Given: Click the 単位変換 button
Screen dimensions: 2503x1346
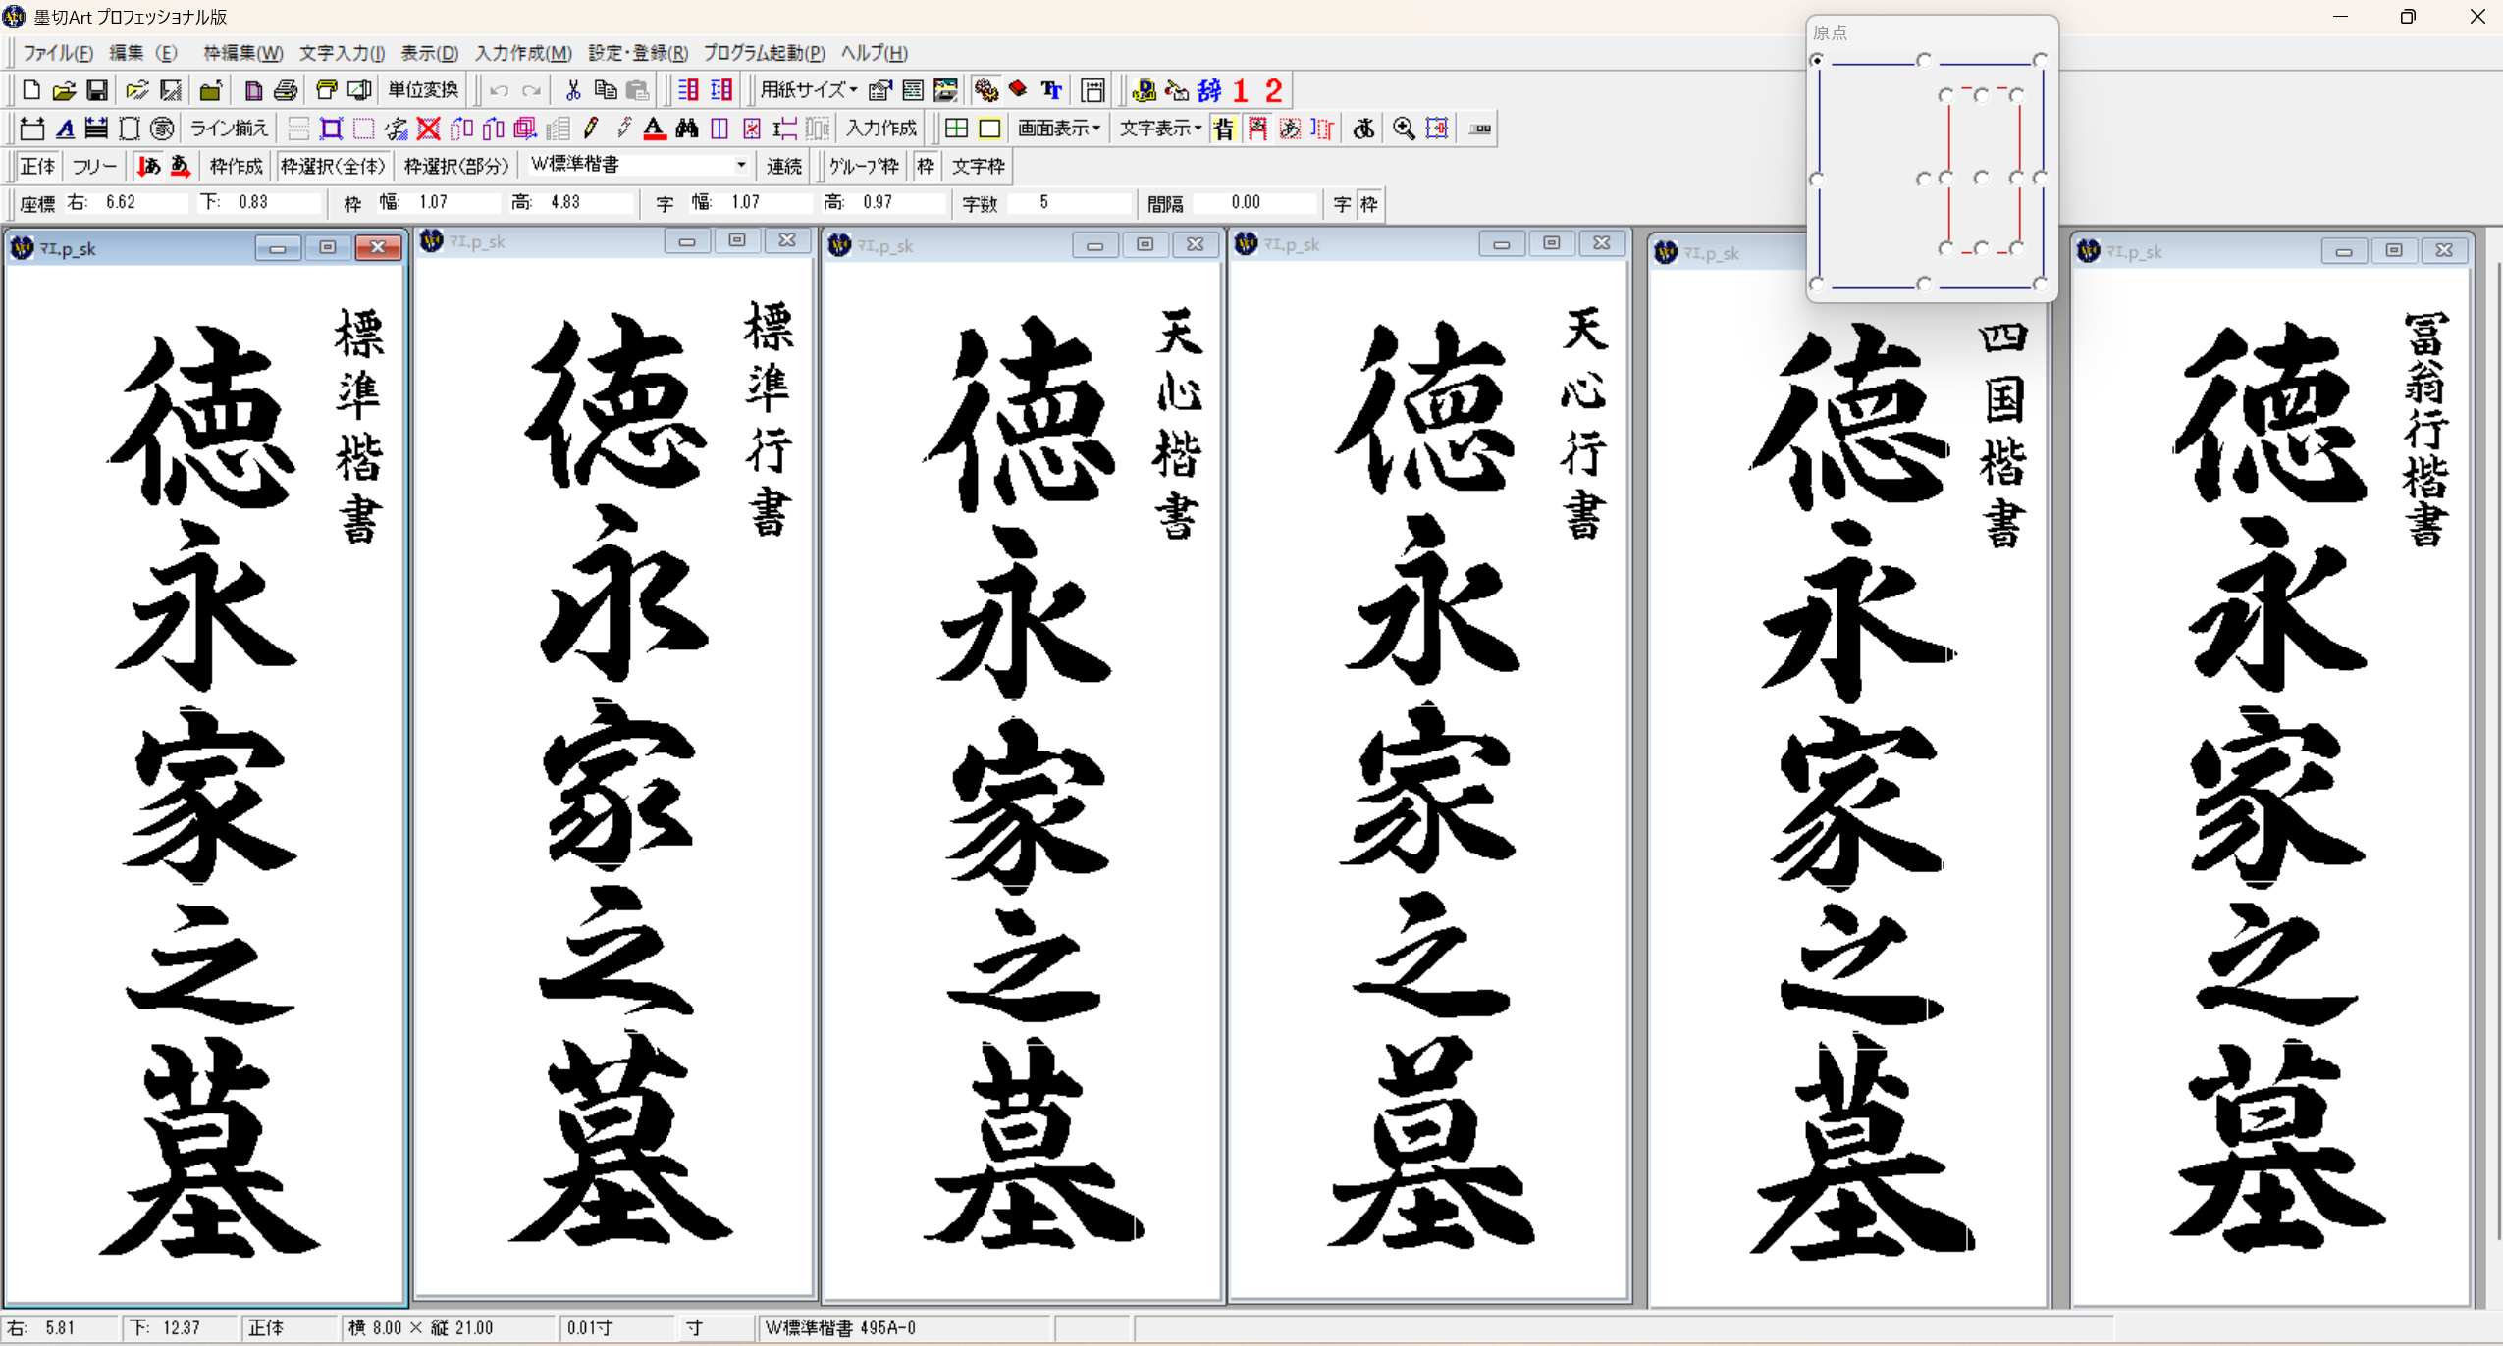Looking at the screenshot, I should 423,90.
